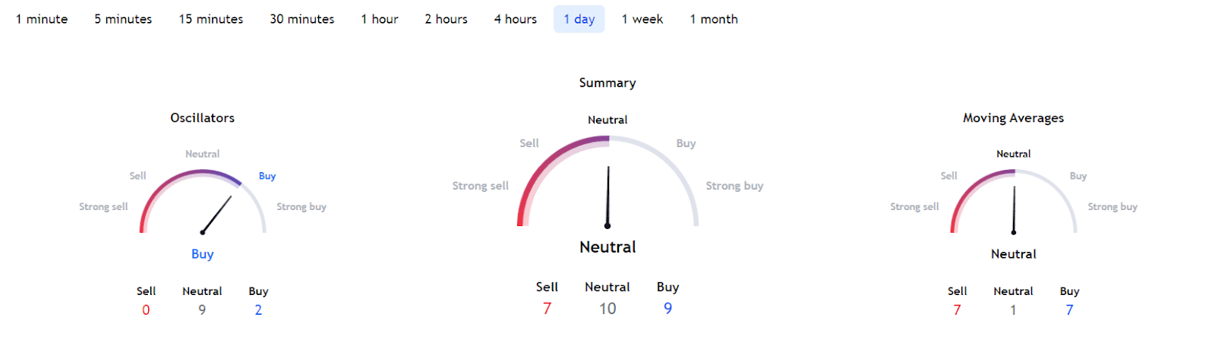Click the Oscillators heading
Image resolution: width=1215 pixels, height=339 pixels.
click(202, 118)
